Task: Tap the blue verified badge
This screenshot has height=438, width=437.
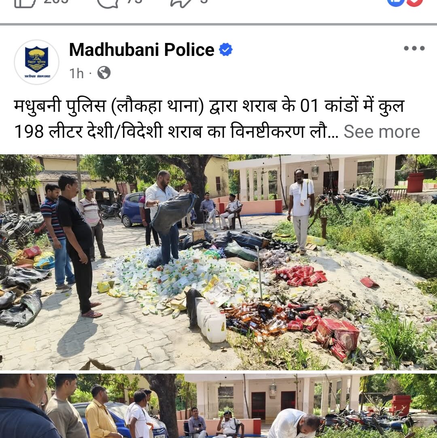Action: click(226, 50)
